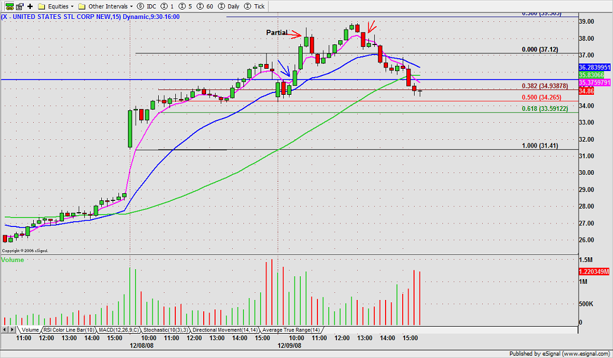
Task: Click the tab scroll right arrow
Action: tap(12, 330)
